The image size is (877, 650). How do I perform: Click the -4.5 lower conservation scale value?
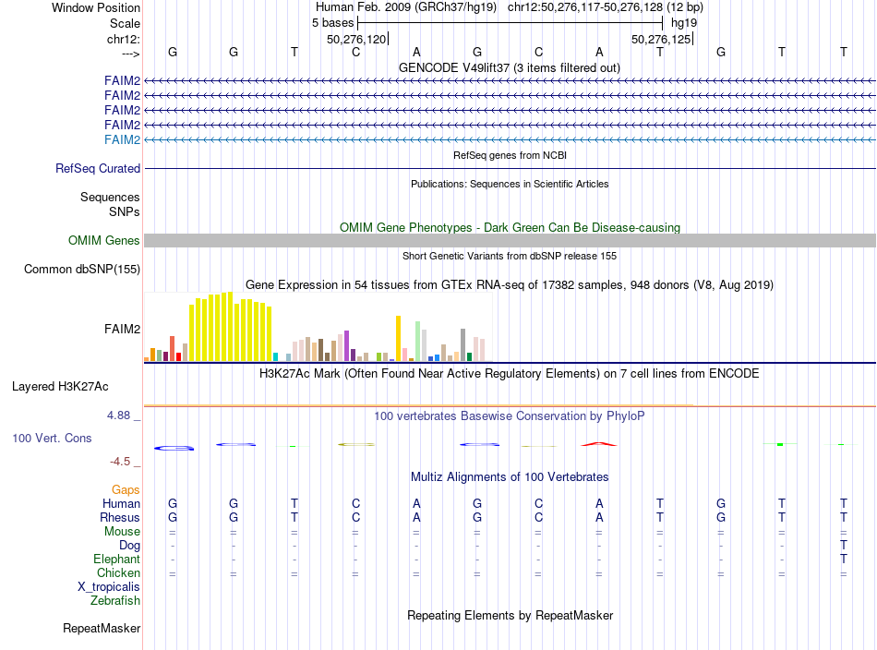120,461
